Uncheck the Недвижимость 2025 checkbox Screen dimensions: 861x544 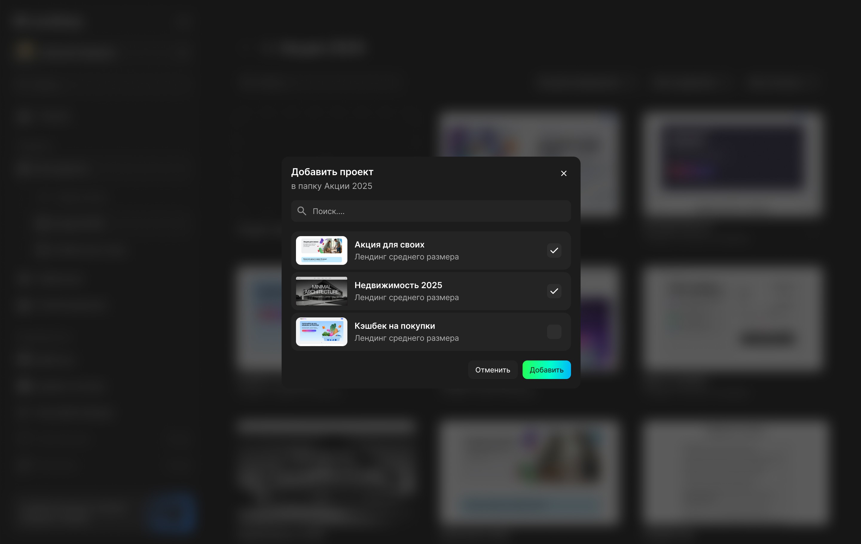(x=554, y=291)
